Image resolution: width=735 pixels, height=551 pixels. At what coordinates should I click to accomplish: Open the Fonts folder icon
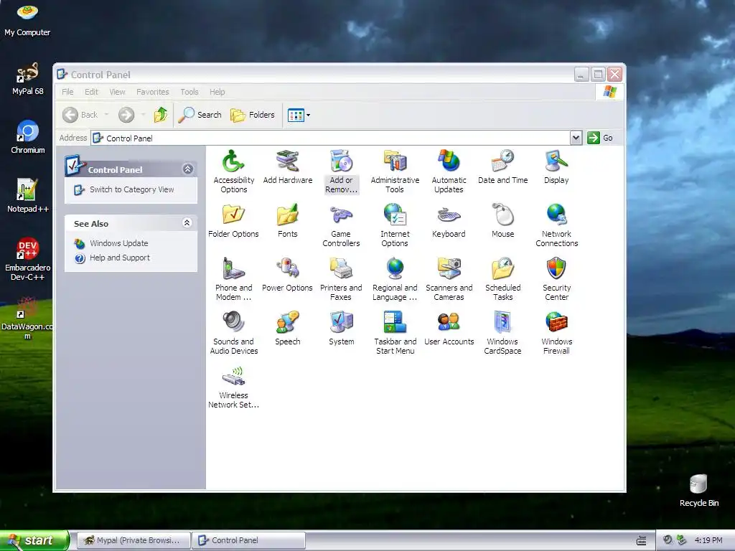pyautogui.click(x=287, y=221)
